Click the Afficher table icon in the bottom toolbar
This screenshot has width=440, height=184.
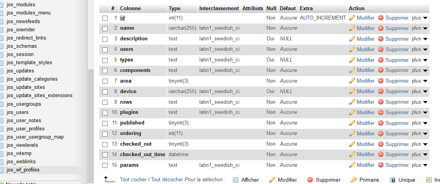tap(236, 180)
